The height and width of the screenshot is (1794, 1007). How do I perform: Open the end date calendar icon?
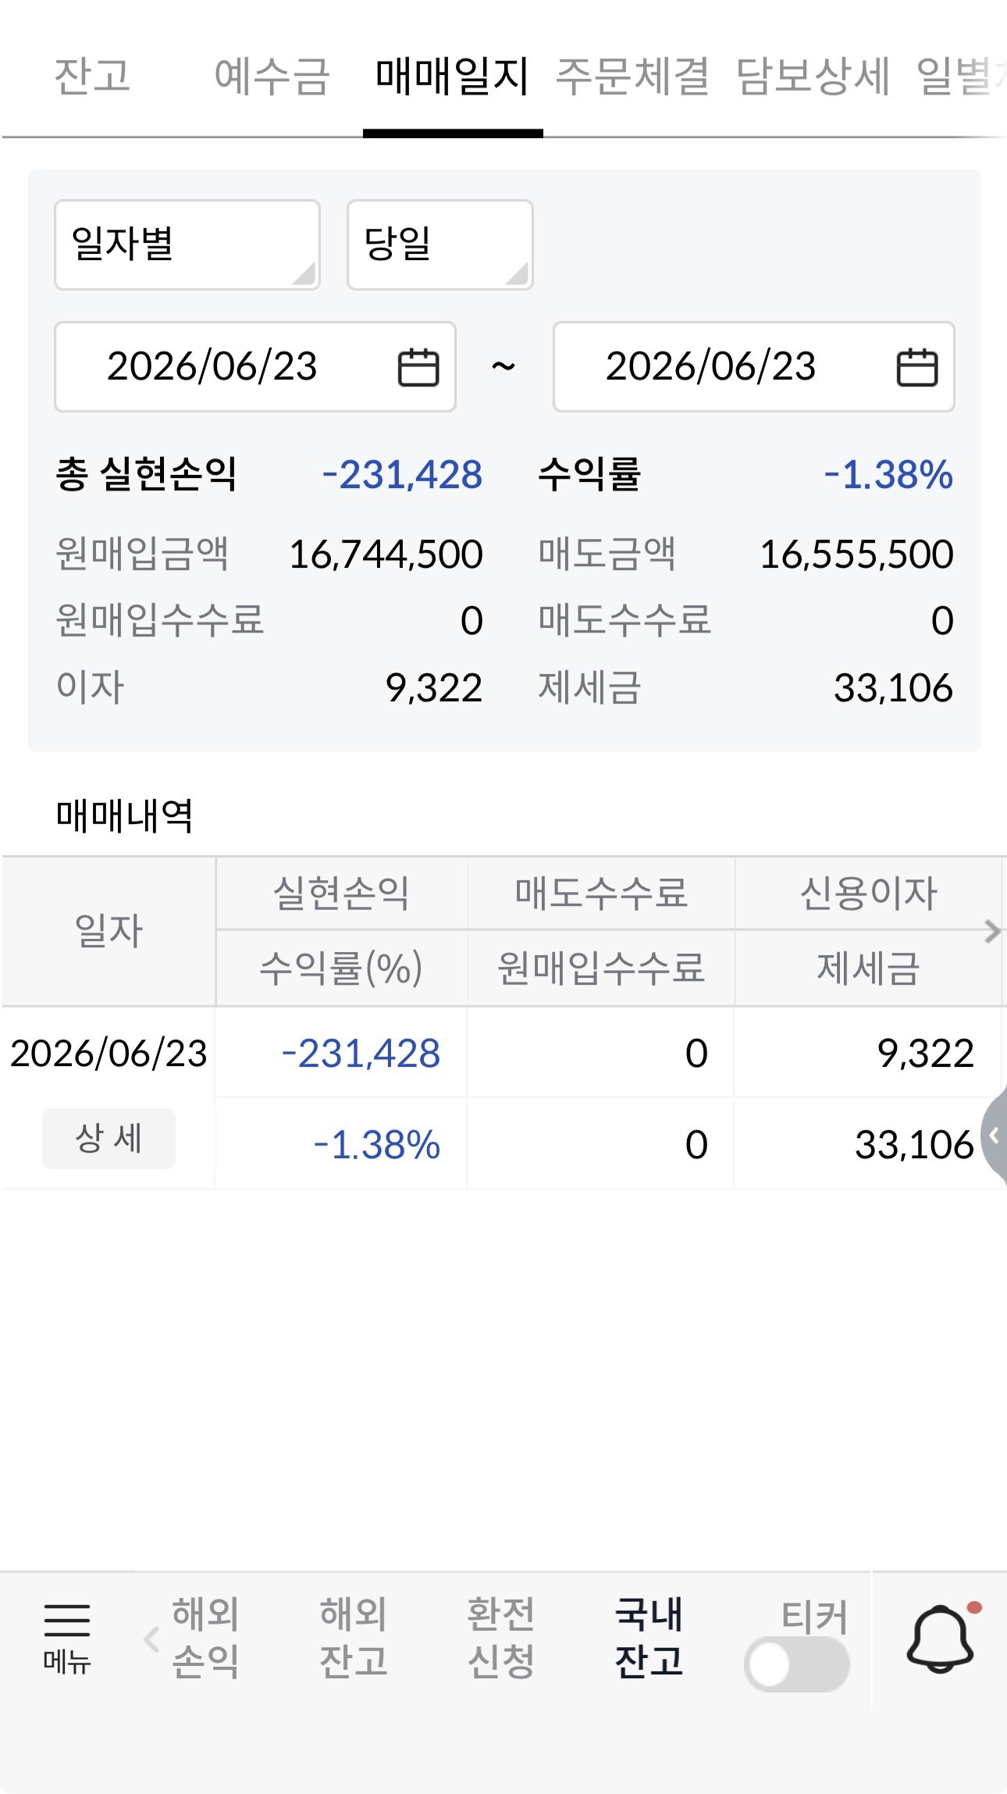[x=916, y=367]
